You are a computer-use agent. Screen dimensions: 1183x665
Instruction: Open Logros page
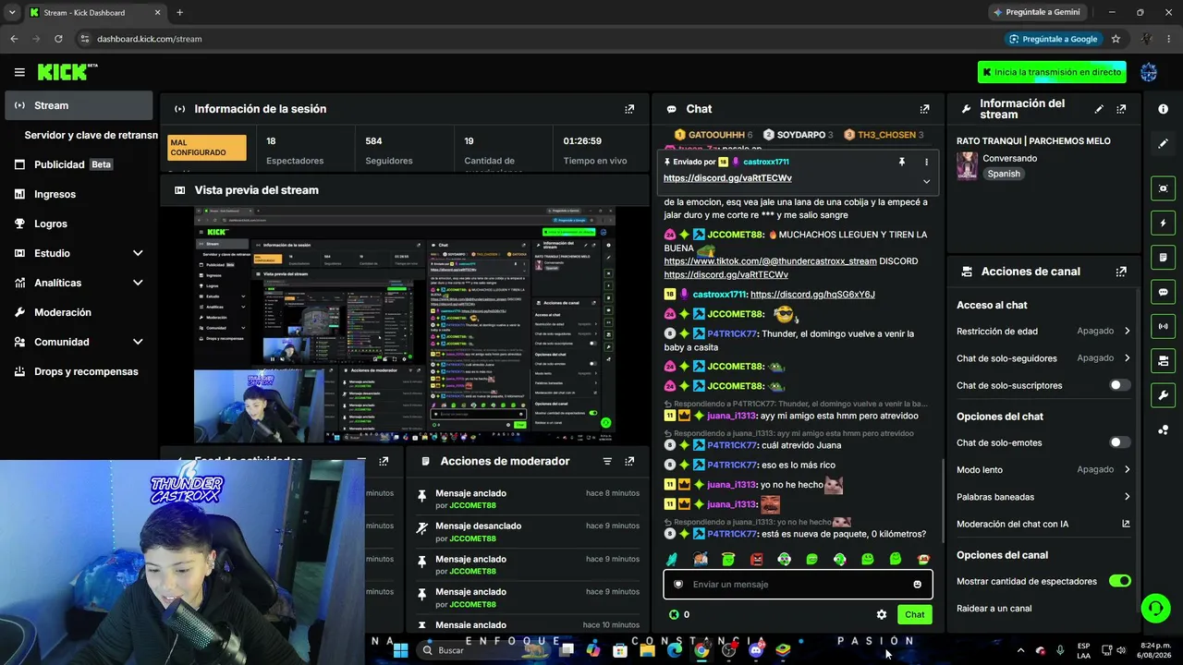(x=79, y=224)
